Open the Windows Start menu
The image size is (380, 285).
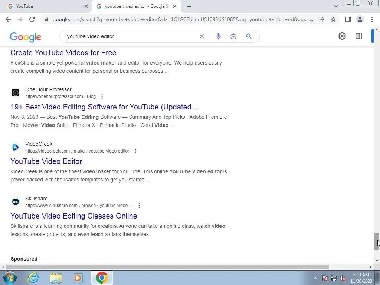[x=10, y=278]
